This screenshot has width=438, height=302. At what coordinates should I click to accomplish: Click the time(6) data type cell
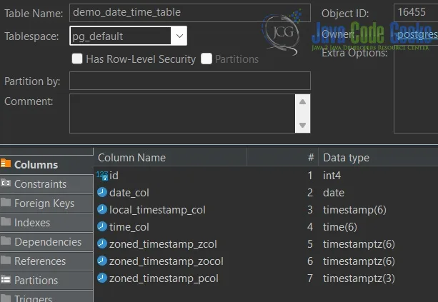(340, 227)
